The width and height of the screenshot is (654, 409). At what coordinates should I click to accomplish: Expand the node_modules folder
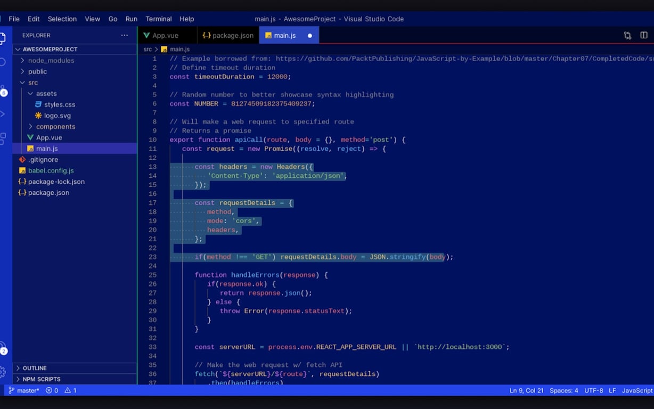22,60
